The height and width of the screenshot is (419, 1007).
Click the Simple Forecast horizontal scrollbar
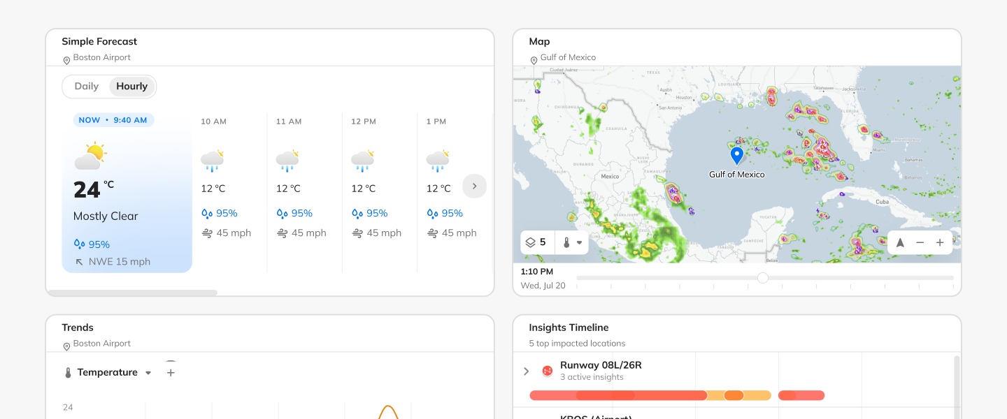click(x=133, y=293)
